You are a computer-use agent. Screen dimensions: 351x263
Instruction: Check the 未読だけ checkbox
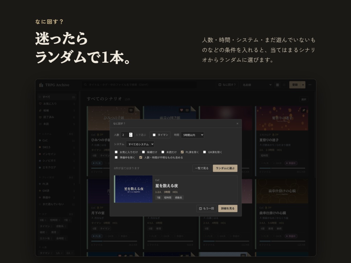point(163,152)
